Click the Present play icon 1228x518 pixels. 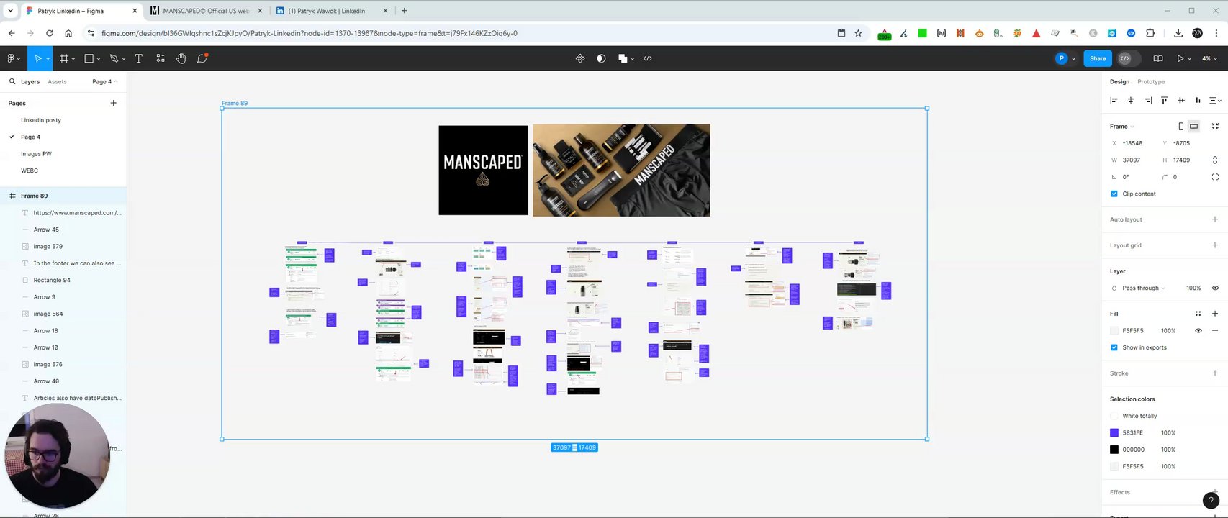(x=1180, y=58)
